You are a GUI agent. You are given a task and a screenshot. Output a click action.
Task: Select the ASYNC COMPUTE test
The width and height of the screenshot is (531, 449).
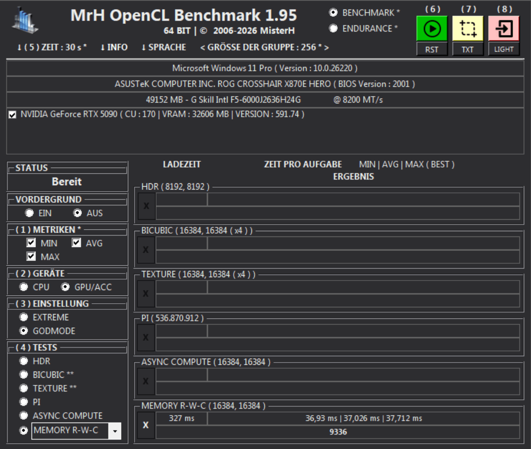[x=24, y=415]
